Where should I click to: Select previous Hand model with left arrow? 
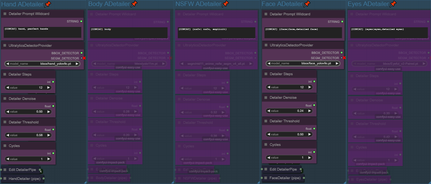tap(8, 64)
